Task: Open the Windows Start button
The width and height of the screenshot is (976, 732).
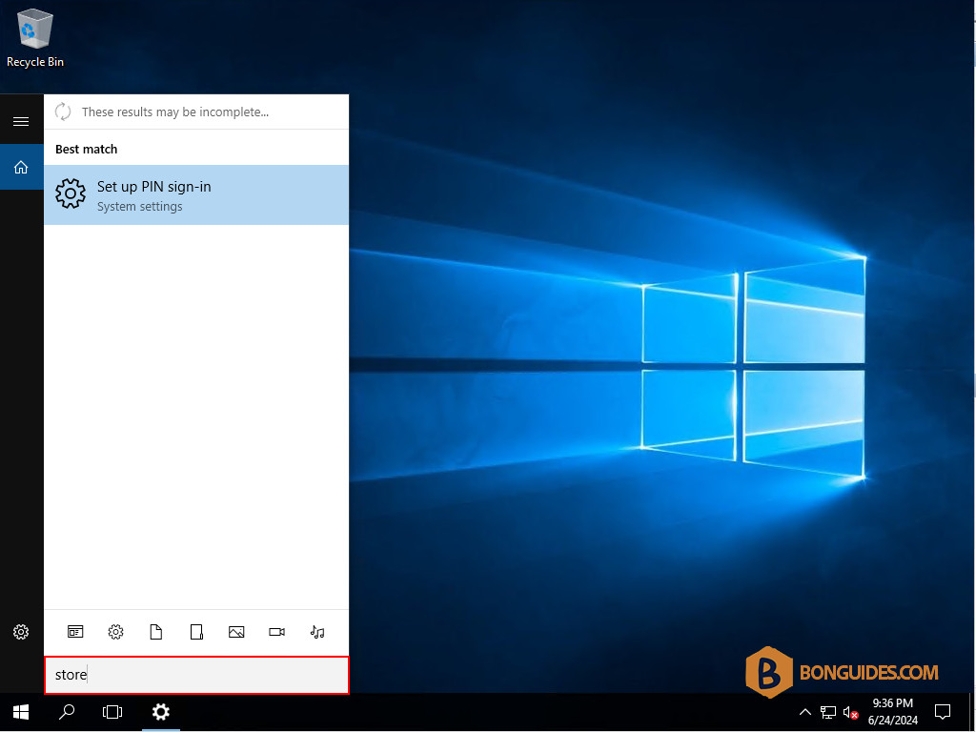Action: (x=21, y=712)
